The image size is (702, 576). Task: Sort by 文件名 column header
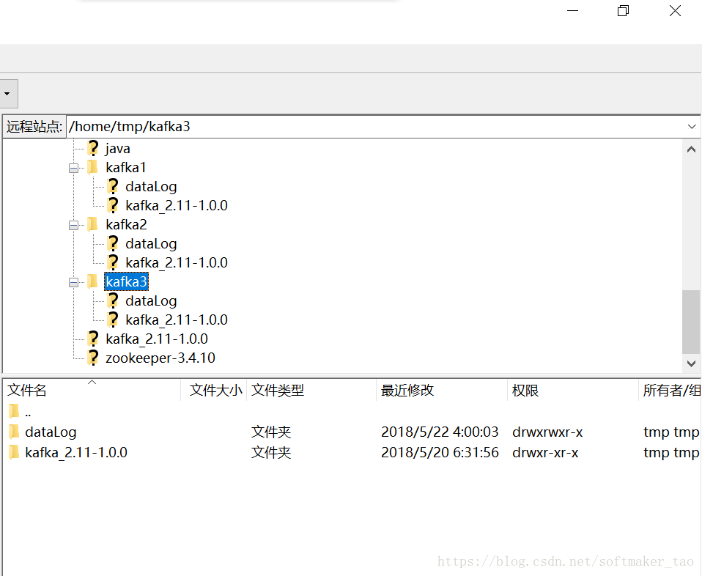92,390
